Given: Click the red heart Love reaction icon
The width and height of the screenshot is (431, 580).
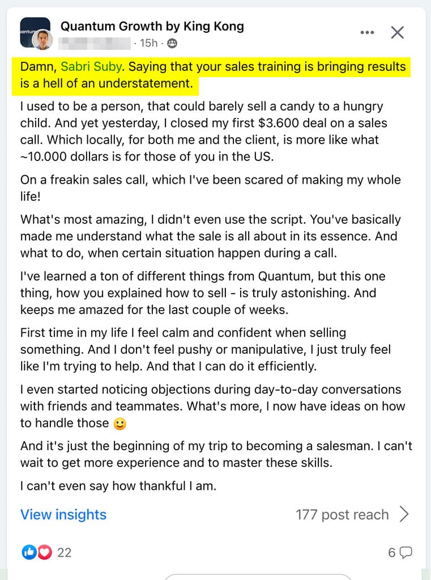Looking at the screenshot, I should click(x=45, y=552).
